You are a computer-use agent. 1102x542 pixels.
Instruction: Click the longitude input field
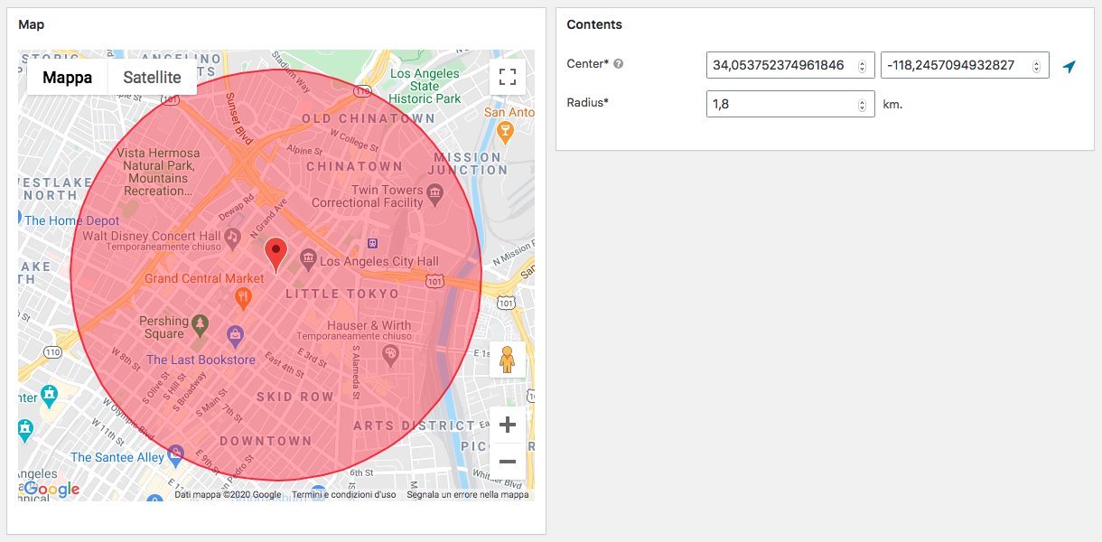pyautogui.click(x=965, y=65)
